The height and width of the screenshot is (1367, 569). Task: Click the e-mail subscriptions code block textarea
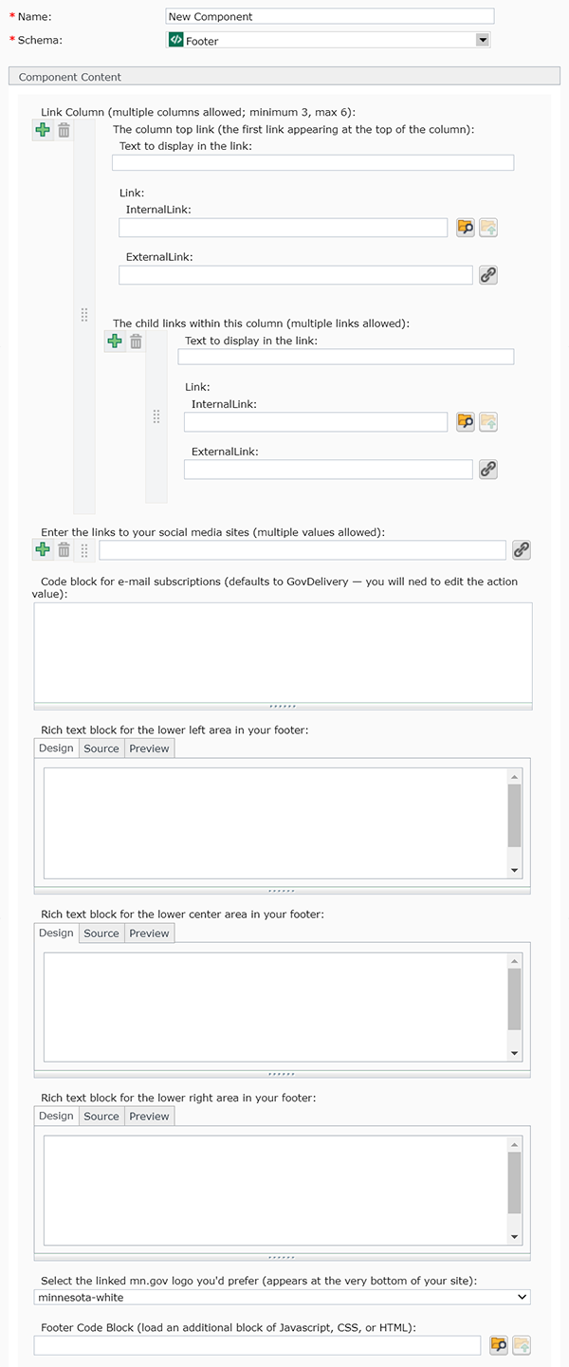click(x=283, y=652)
